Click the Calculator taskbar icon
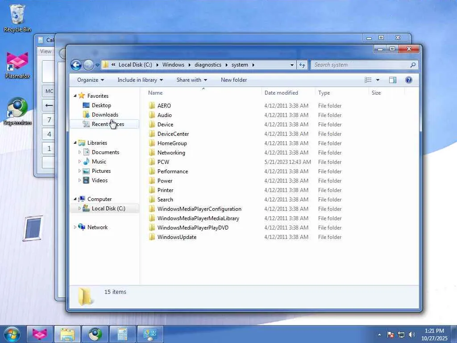The width and height of the screenshot is (457, 343). tap(123, 334)
